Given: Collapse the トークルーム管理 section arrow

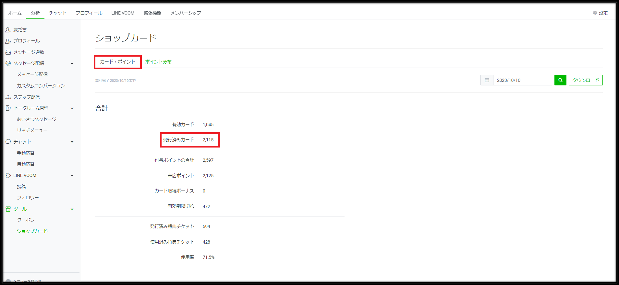Looking at the screenshot, I should point(72,108).
